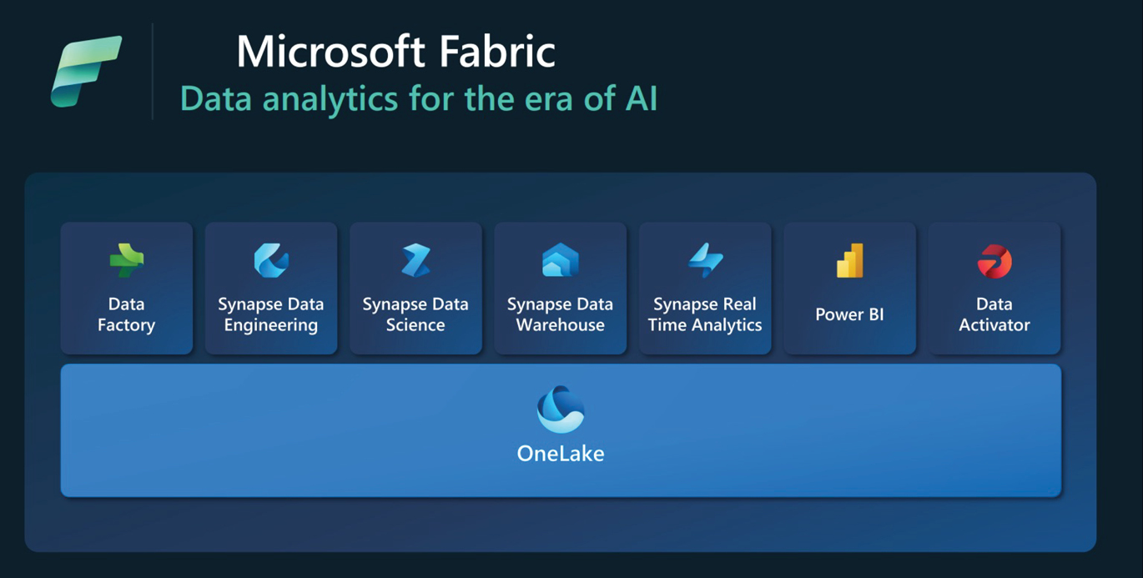
Task: Select the green Data Factory icon
Action: 127,260
